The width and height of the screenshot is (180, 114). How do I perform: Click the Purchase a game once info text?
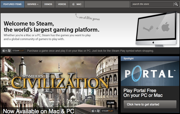coord(90,51)
